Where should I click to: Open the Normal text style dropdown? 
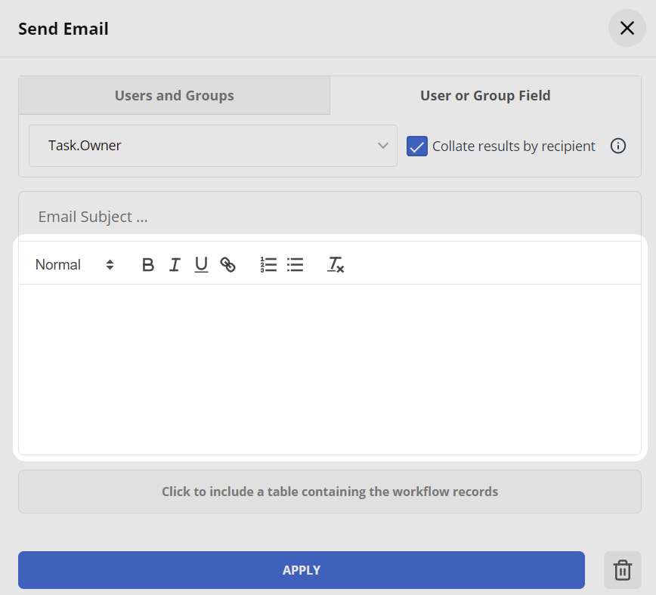[x=75, y=265]
